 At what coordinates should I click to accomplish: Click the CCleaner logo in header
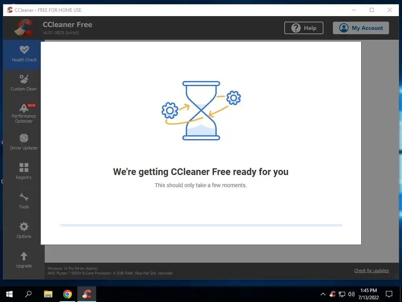point(24,28)
